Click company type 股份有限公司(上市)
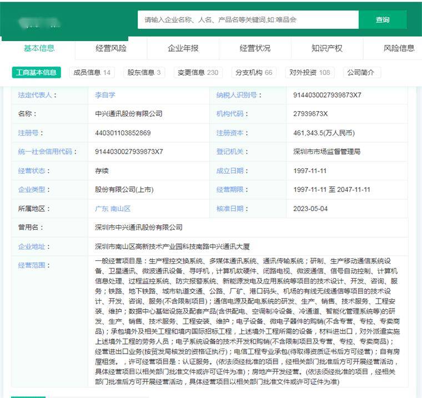Viewport: 422px width, 398px height. click(124, 189)
